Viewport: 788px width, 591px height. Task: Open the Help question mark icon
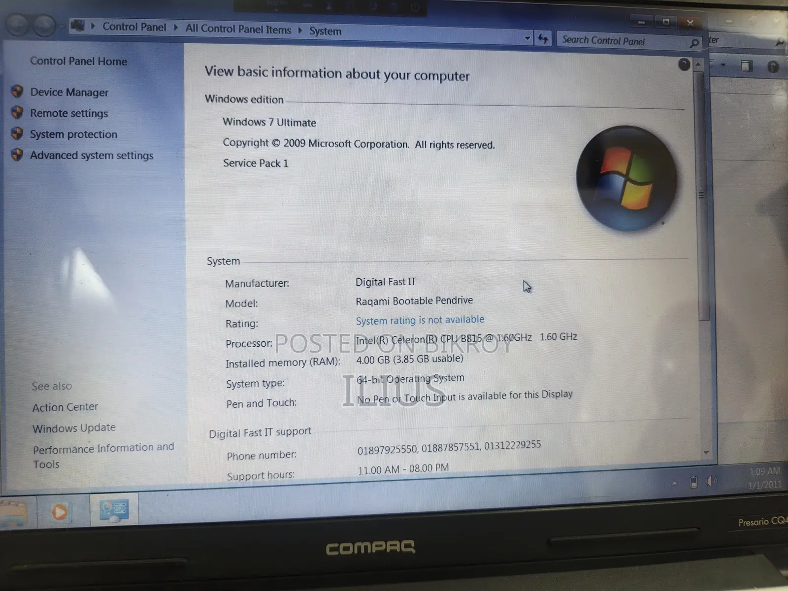coord(684,64)
